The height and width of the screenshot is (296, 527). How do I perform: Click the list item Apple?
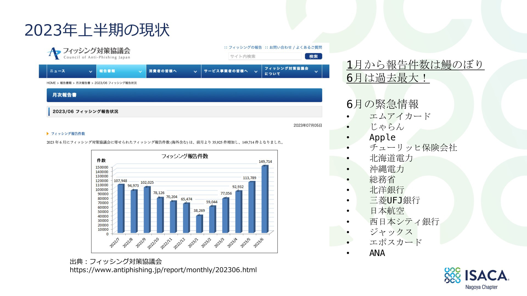coord(382,137)
